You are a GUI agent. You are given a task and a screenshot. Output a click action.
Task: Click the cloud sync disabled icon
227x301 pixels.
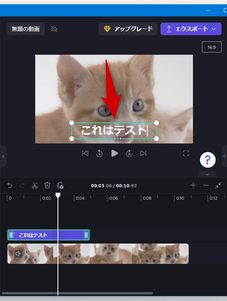(54, 29)
